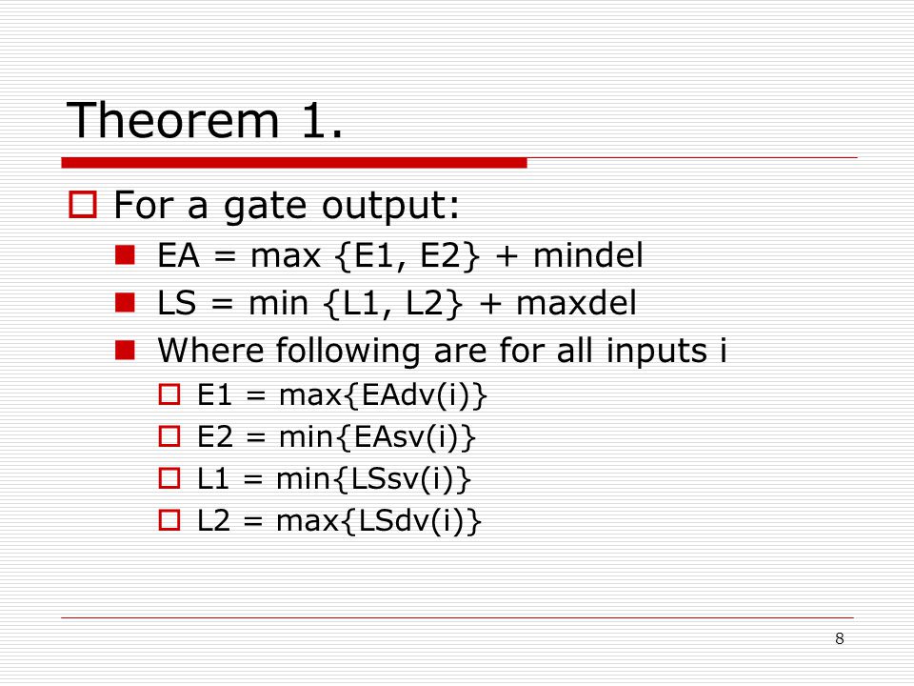Click the max {E1, E2} expression
The image size is (914, 686).
point(366,256)
